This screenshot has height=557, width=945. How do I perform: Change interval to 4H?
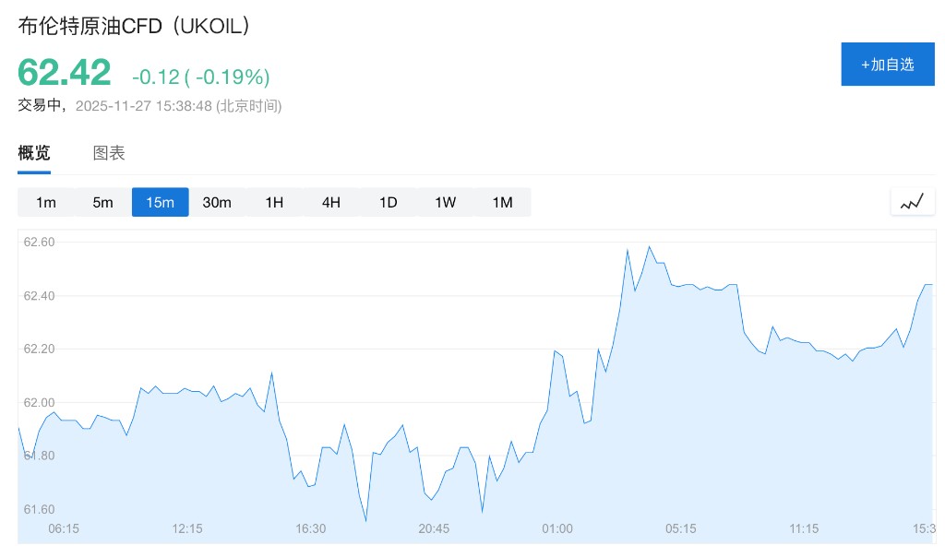click(331, 202)
